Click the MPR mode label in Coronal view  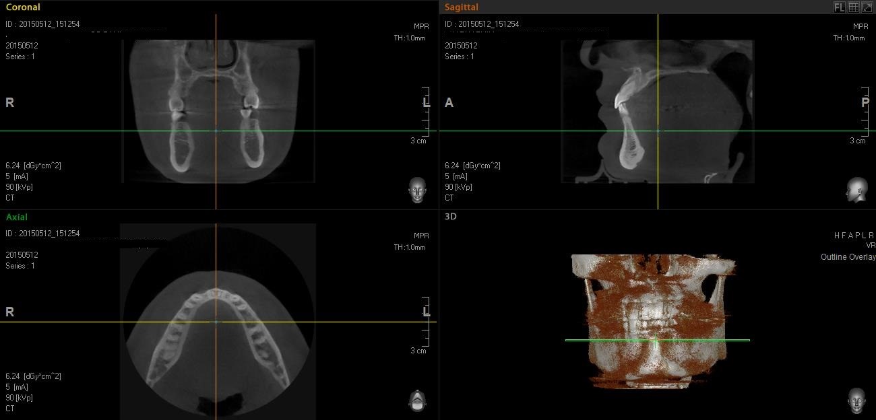421,26
